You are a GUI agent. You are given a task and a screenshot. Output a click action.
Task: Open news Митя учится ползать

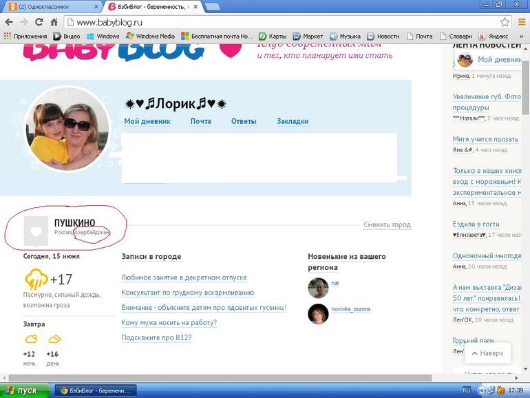[485, 139]
